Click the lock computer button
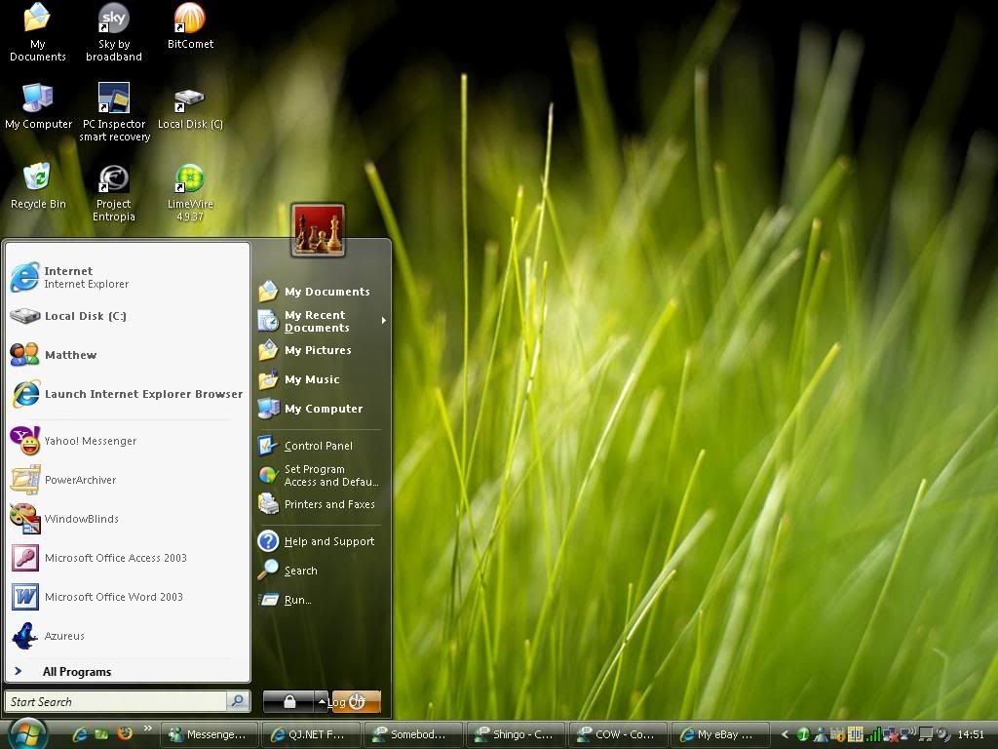 pos(288,702)
